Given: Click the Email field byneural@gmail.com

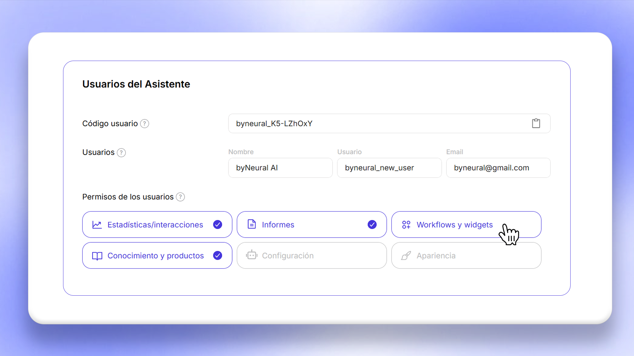Looking at the screenshot, I should point(498,168).
